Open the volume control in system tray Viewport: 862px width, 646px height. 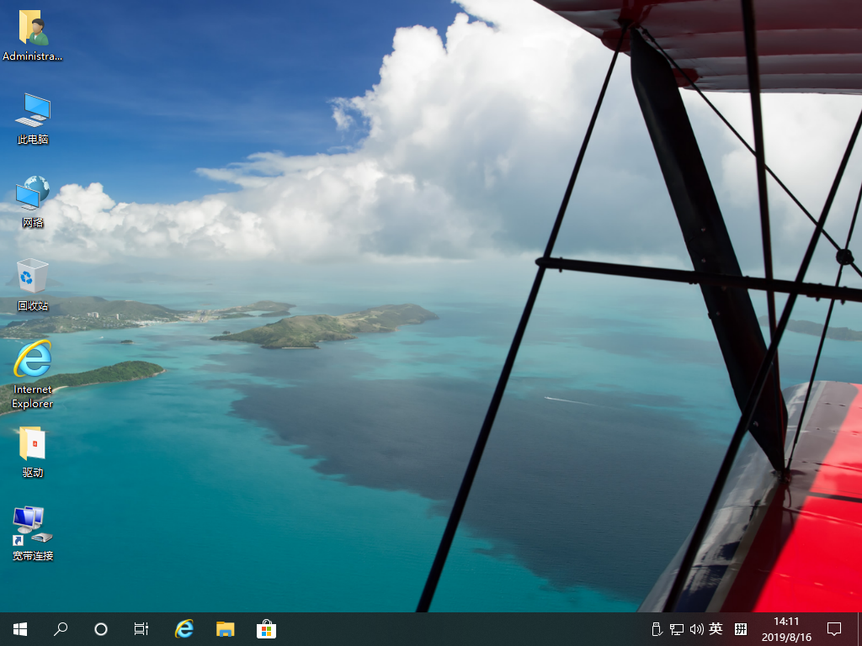[696, 628]
